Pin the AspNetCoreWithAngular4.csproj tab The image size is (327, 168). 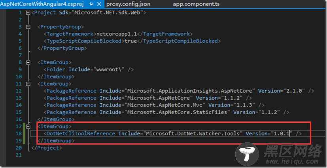(91, 4)
